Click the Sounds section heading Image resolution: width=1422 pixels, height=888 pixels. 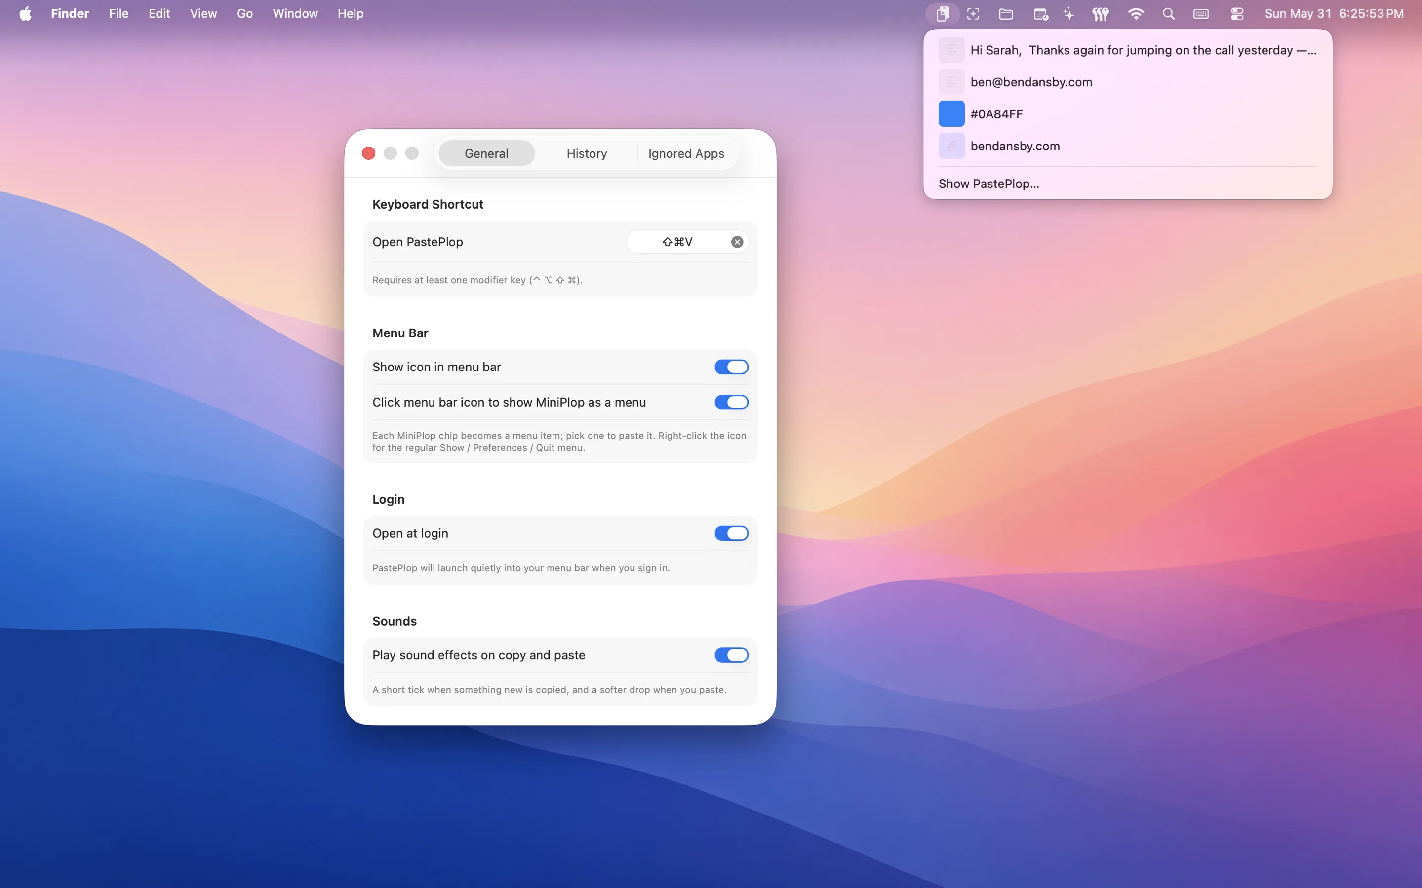(x=395, y=621)
